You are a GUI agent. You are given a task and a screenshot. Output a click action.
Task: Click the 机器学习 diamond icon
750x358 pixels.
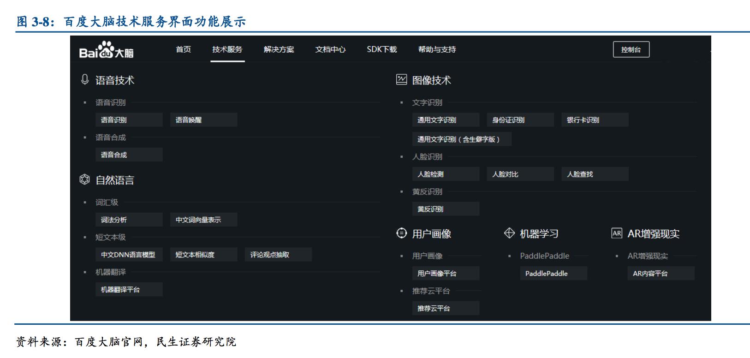(x=509, y=233)
